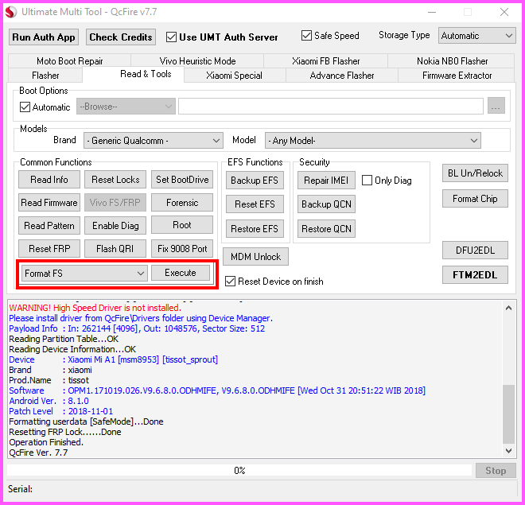Click Fix 9008 Port button
This screenshot has width=525, height=505.
click(182, 249)
